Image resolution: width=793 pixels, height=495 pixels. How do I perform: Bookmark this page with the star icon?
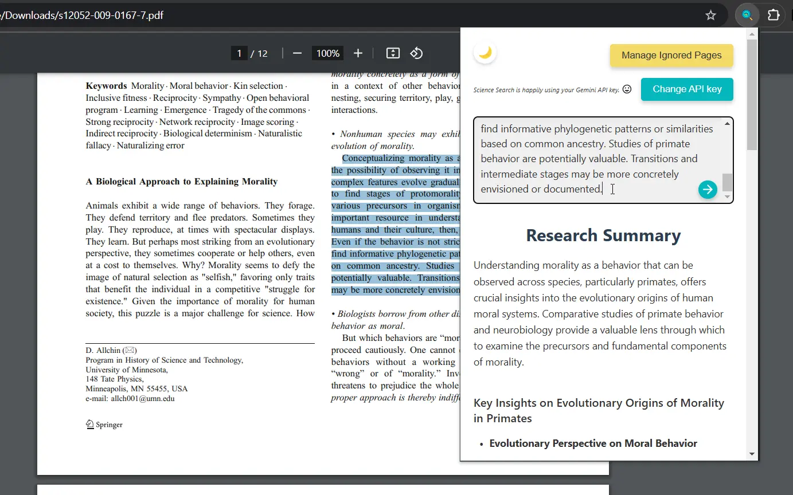tap(710, 15)
